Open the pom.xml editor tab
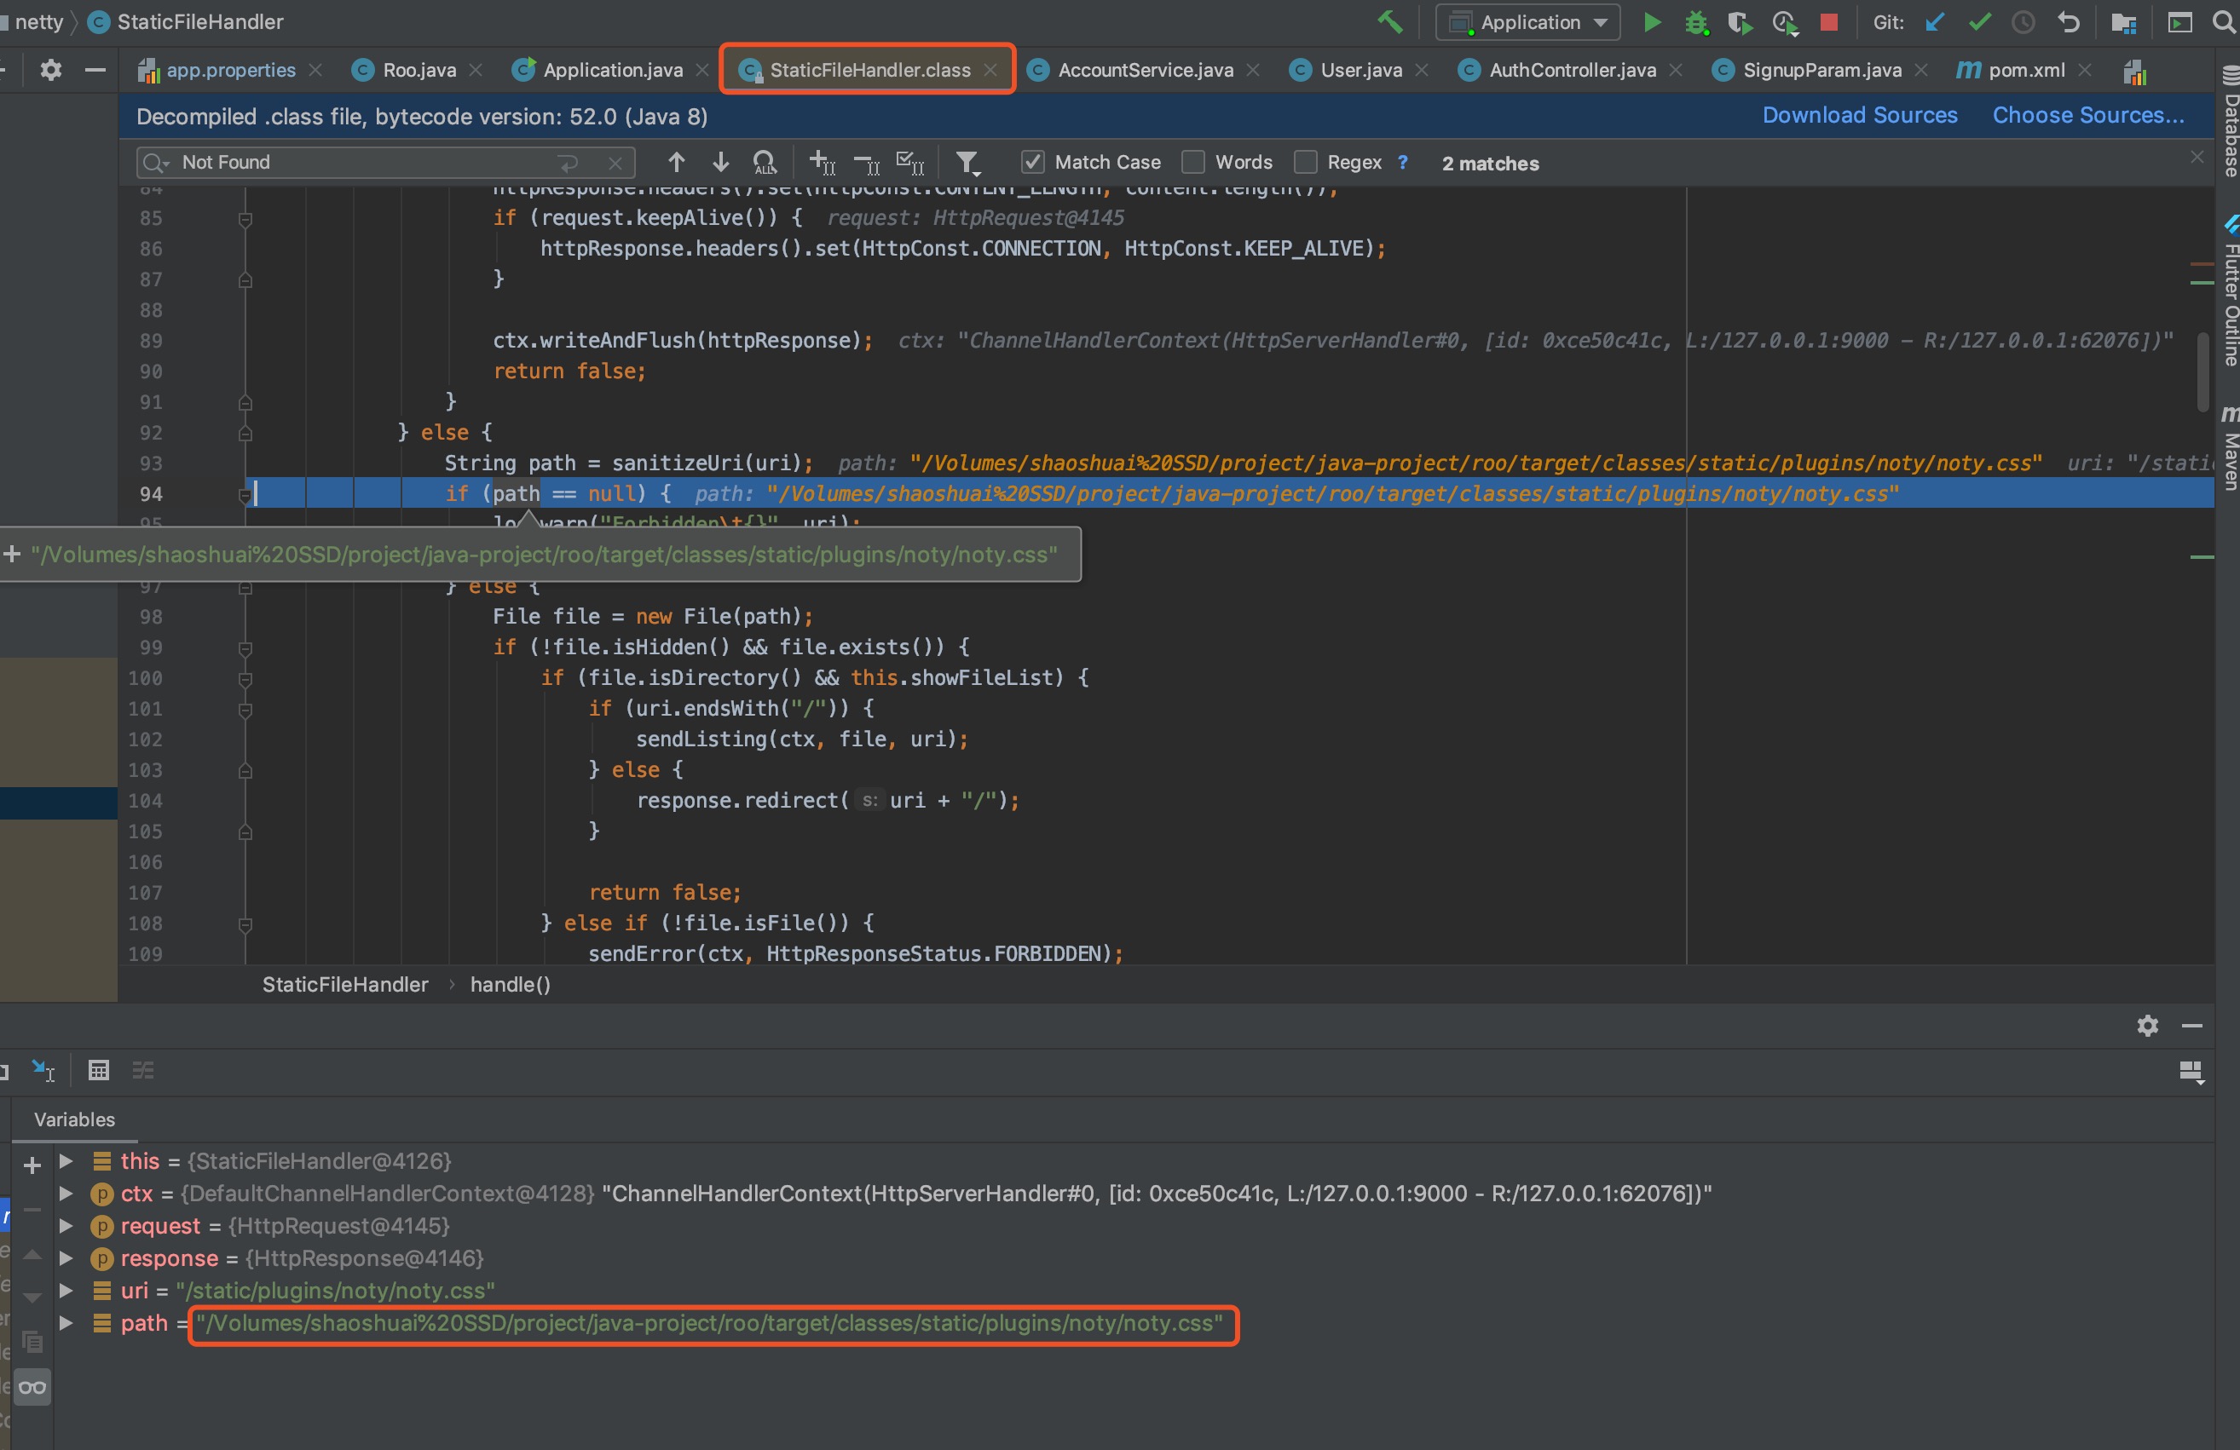 pos(2020,69)
